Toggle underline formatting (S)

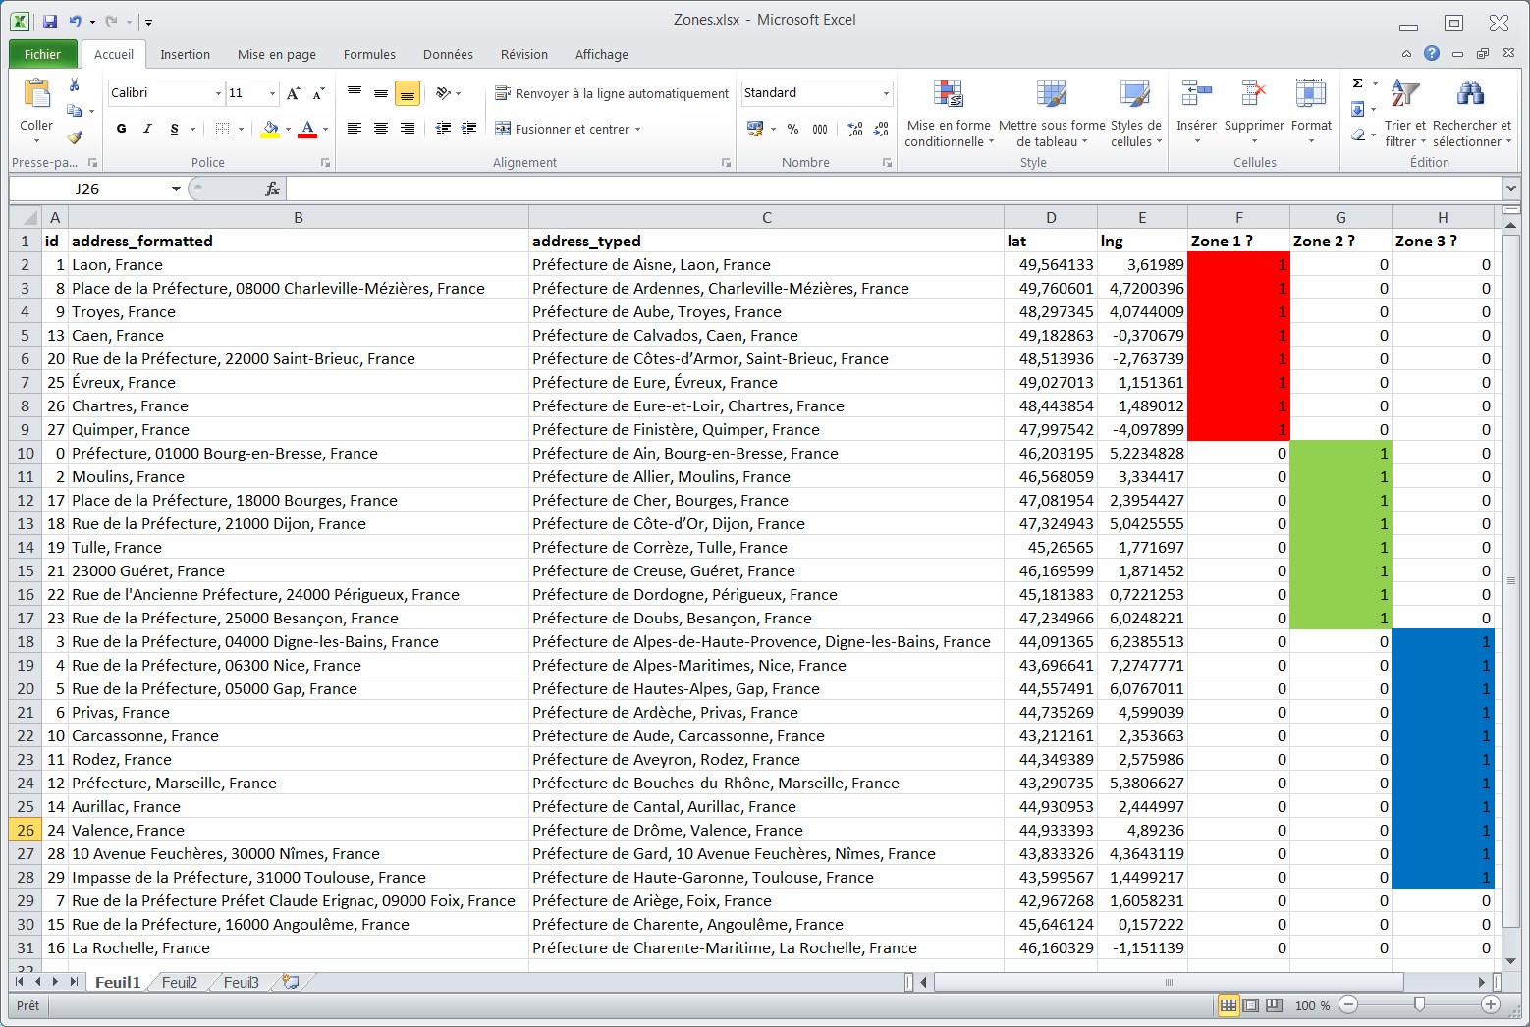pos(174,129)
